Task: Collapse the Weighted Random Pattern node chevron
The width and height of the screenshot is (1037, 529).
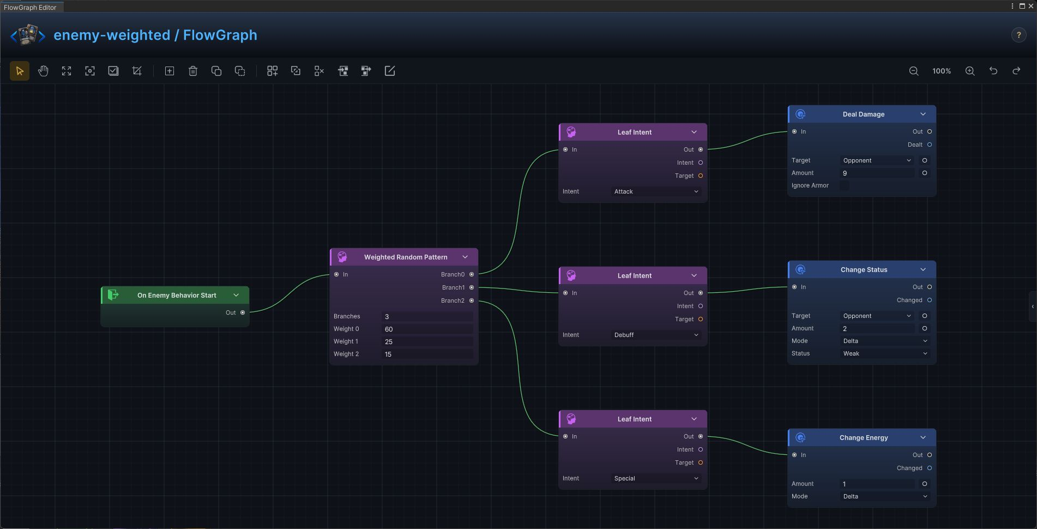Action: pyautogui.click(x=465, y=257)
